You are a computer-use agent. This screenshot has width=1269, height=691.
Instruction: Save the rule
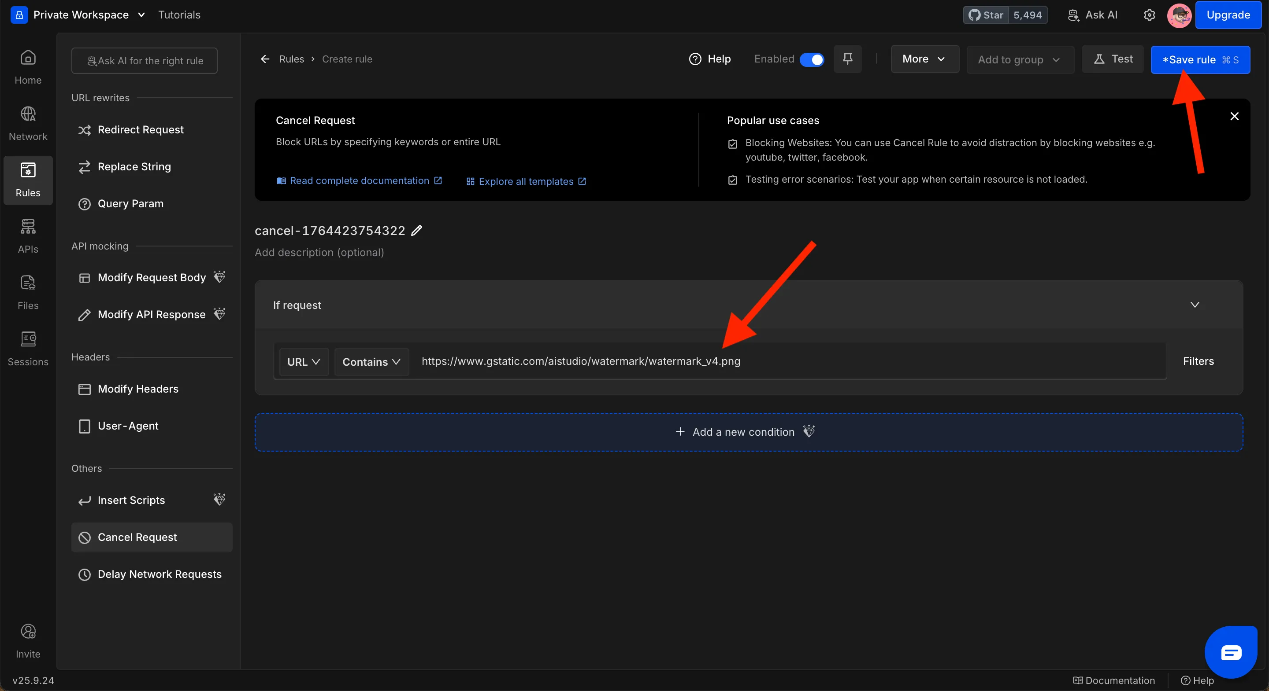(x=1201, y=59)
